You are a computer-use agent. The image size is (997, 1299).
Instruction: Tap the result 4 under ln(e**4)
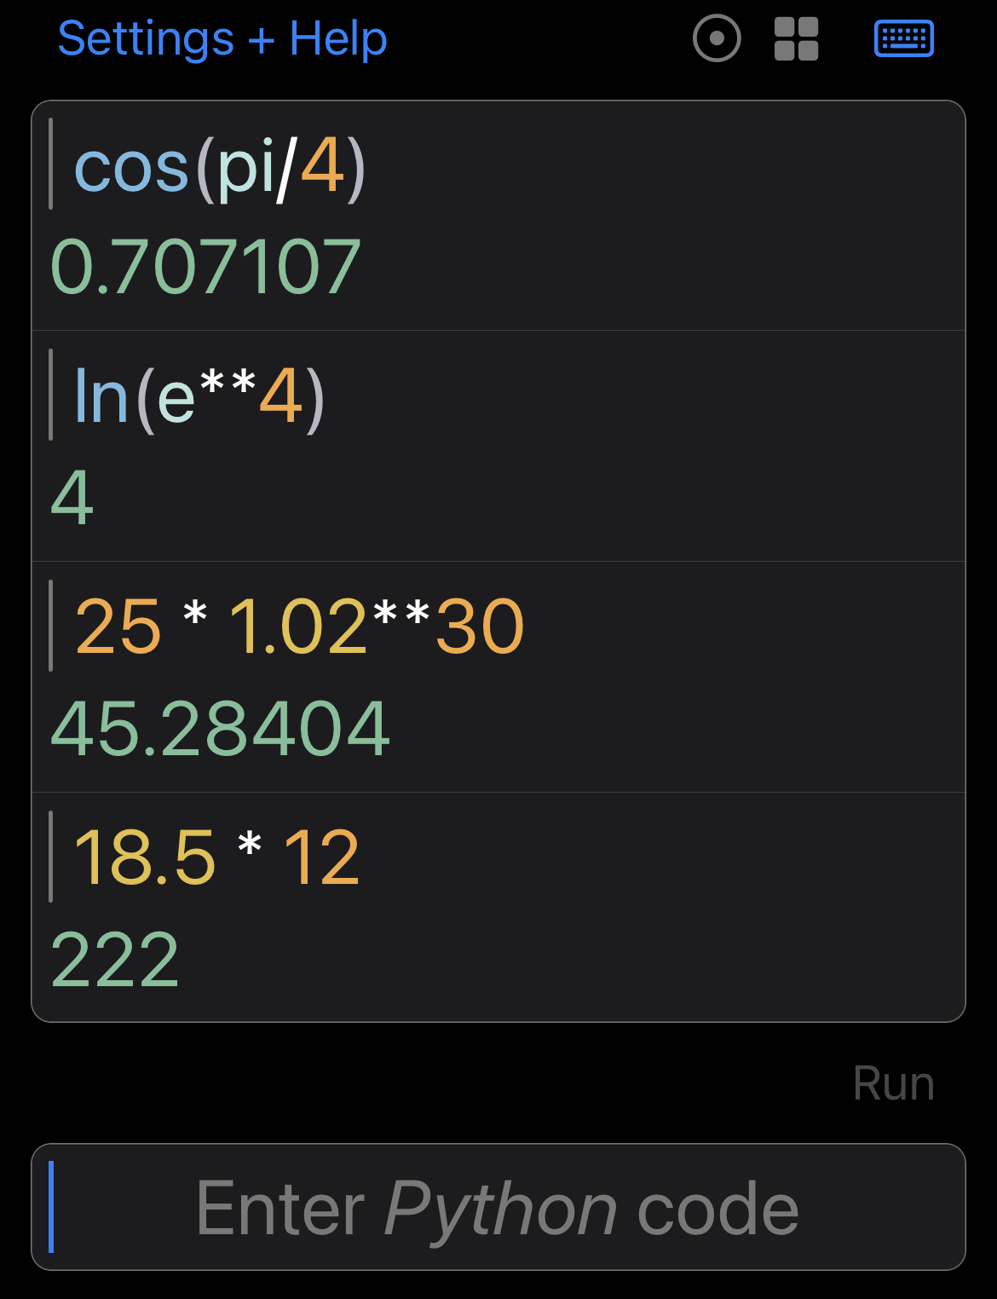click(x=72, y=499)
